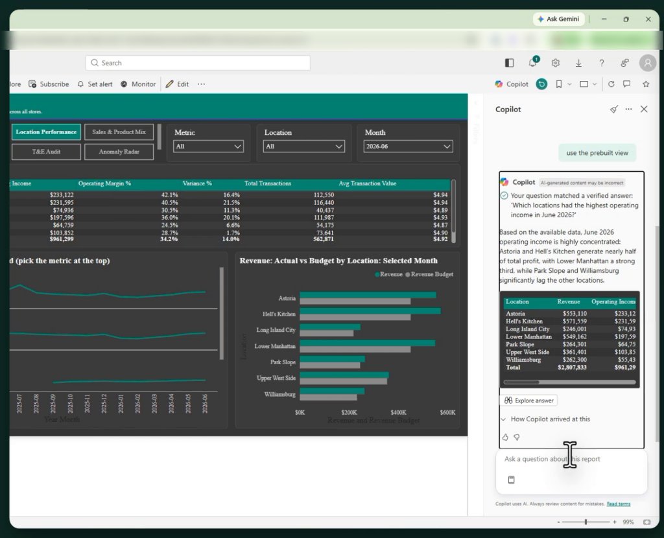664x538 pixels.
Task: Click the Copilot clear chat broom icon
Action: [x=613, y=109]
